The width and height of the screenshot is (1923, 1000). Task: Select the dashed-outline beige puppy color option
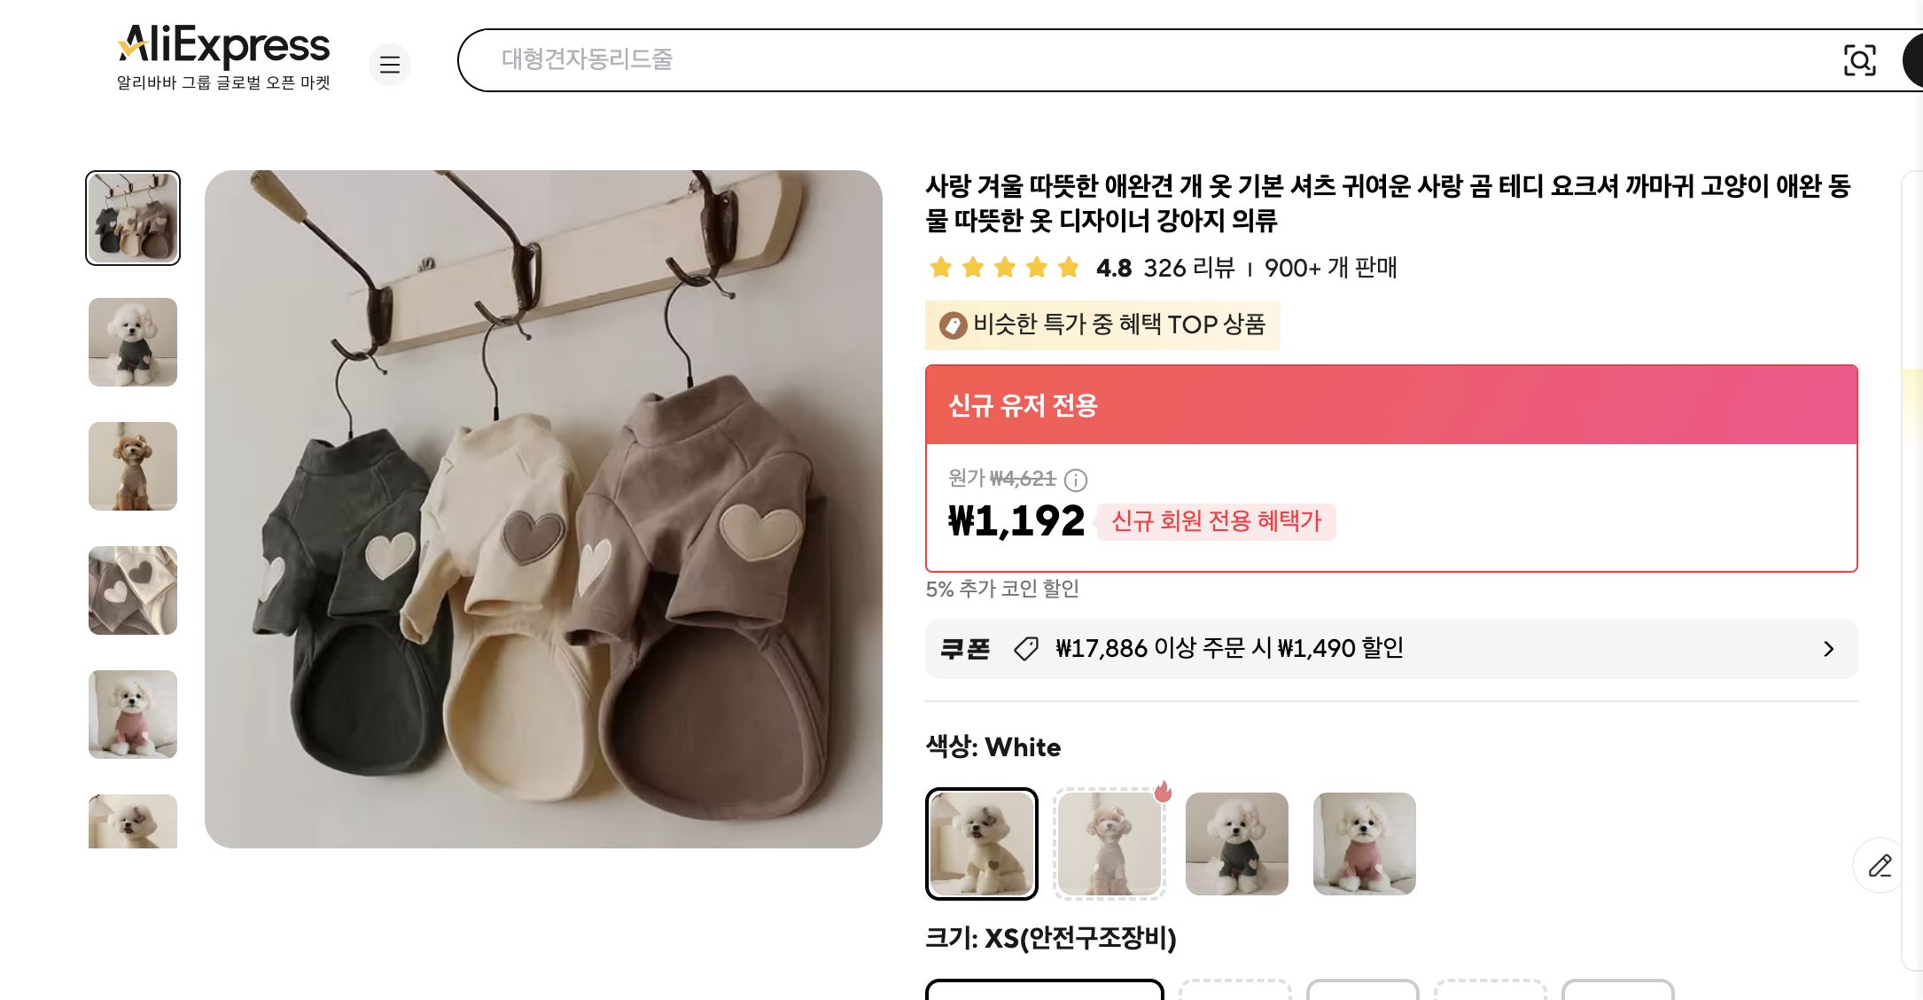[x=1109, y=843]
